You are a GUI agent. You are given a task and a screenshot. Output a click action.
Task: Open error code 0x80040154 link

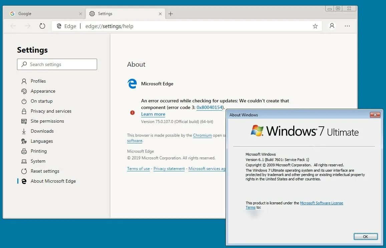click(210, 108)
